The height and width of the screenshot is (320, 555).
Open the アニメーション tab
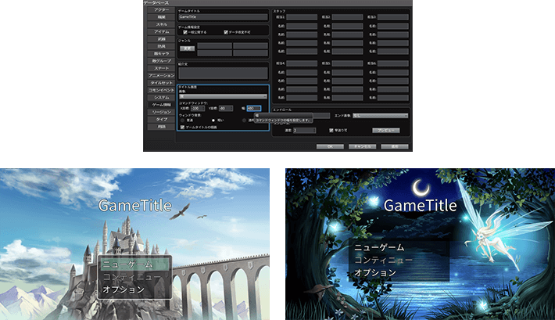coord(161,75)
